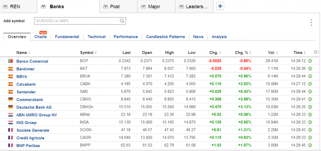Select the Overview tab

click(x=17, y=36)
